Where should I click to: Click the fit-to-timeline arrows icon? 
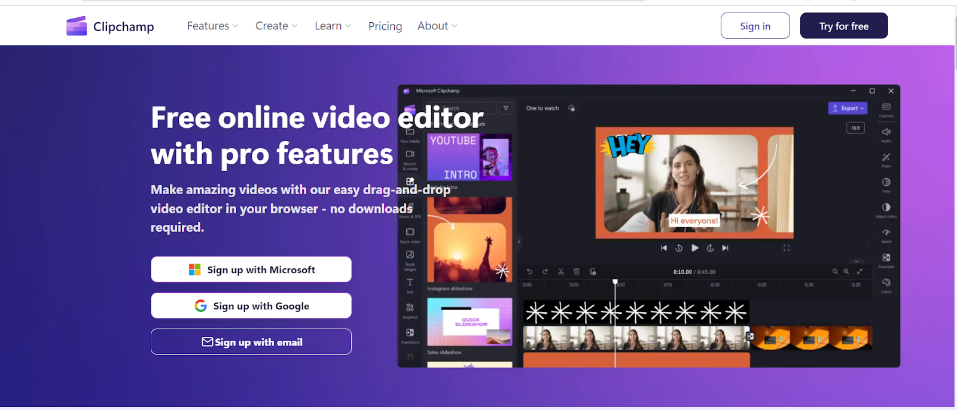coord(860,271)
